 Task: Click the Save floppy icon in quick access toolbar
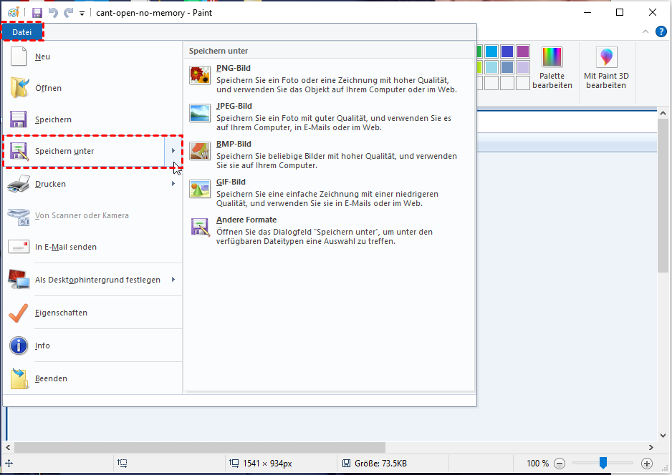[x=37, y=13]
